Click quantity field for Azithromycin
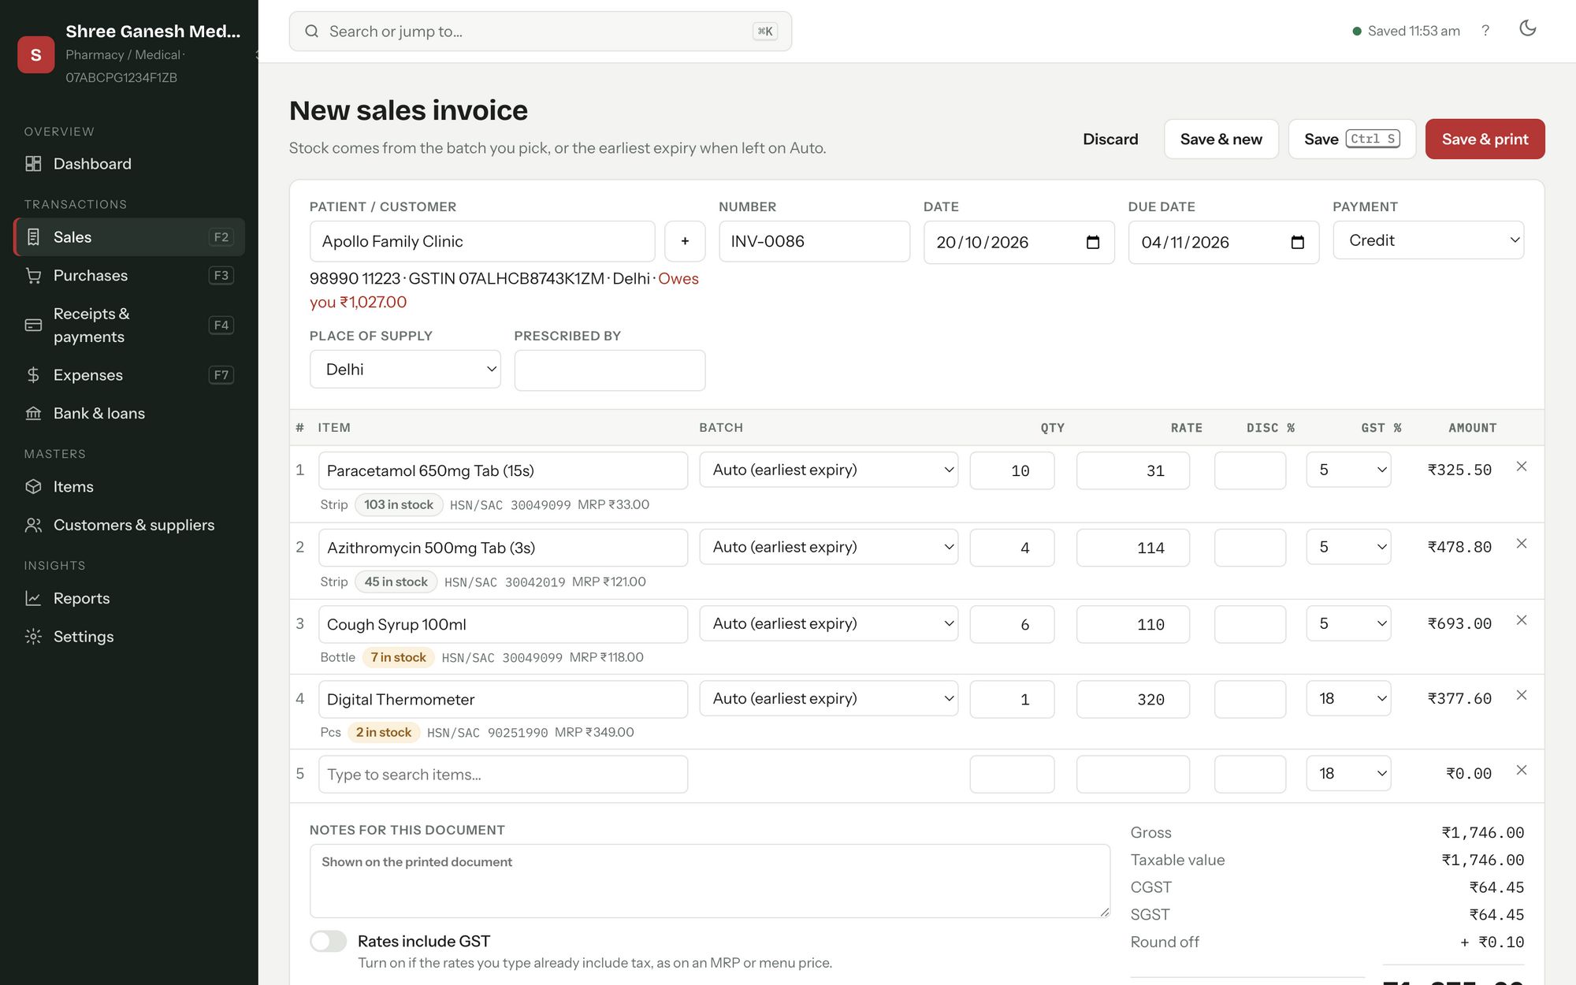 point(1012,548)
